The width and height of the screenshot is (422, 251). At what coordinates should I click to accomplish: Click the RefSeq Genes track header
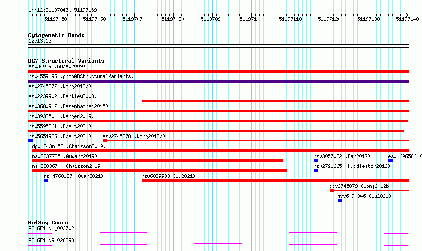click(48, 223)
